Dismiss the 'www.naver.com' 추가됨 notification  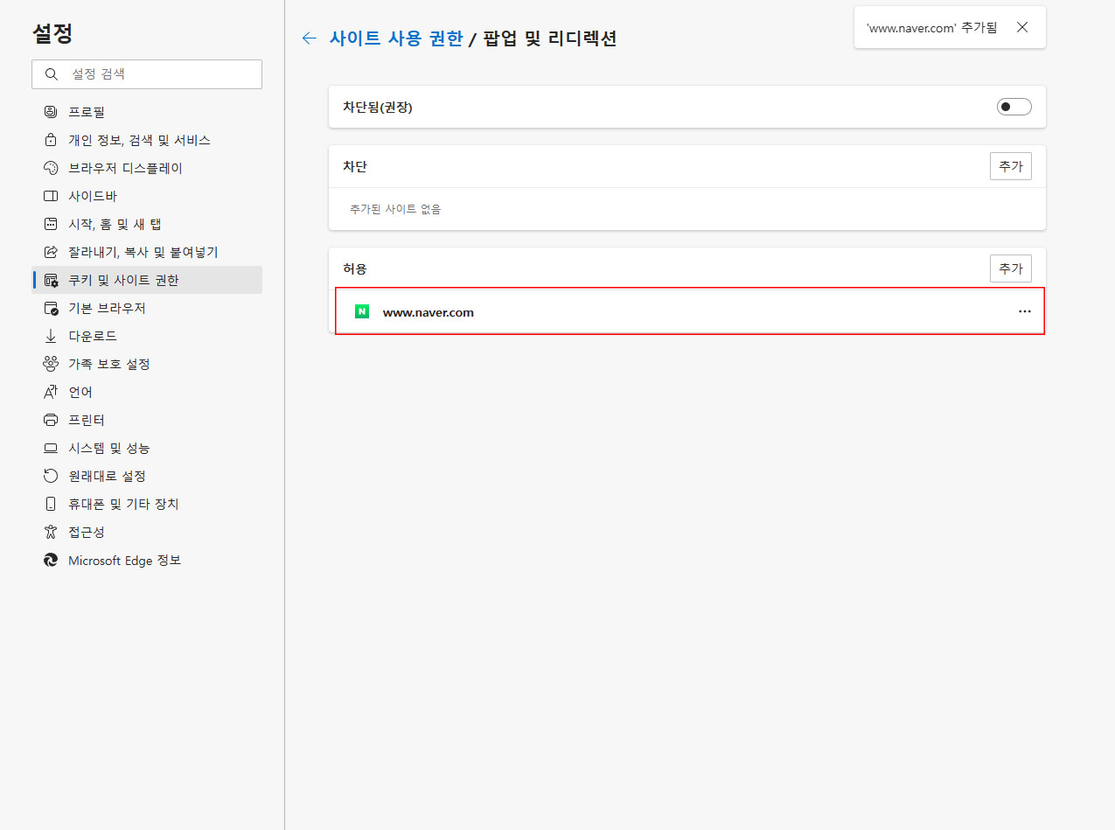point(1022,27)
